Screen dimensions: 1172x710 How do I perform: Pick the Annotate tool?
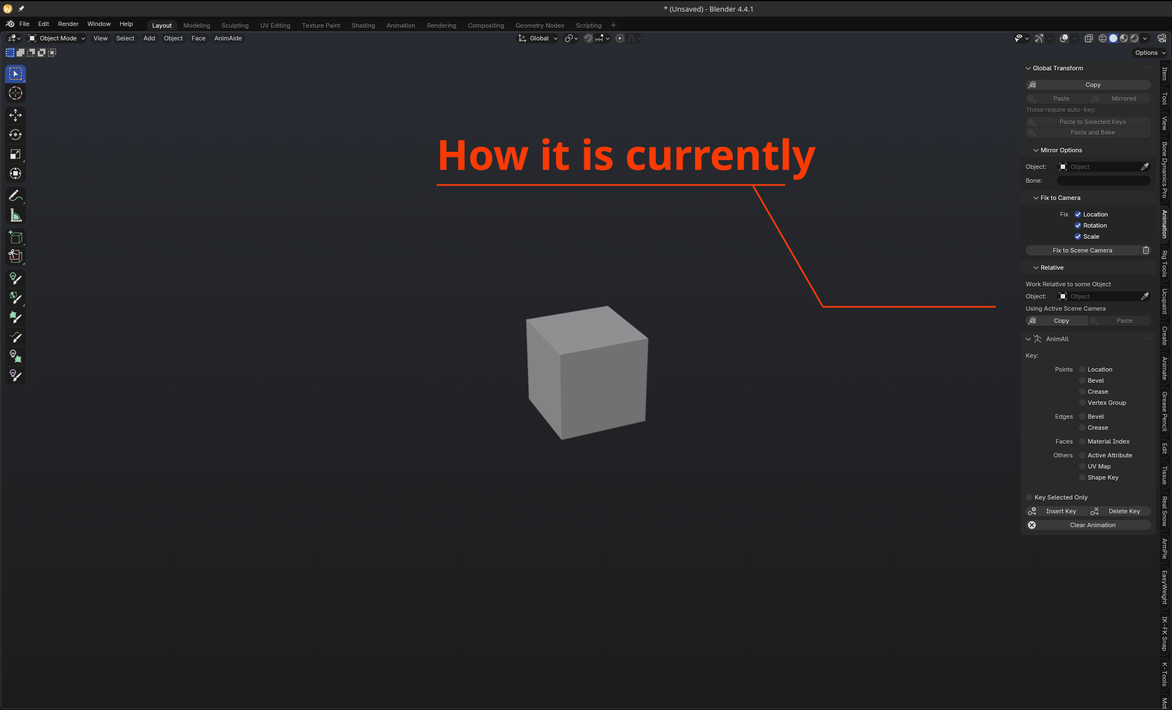point(16,196)
